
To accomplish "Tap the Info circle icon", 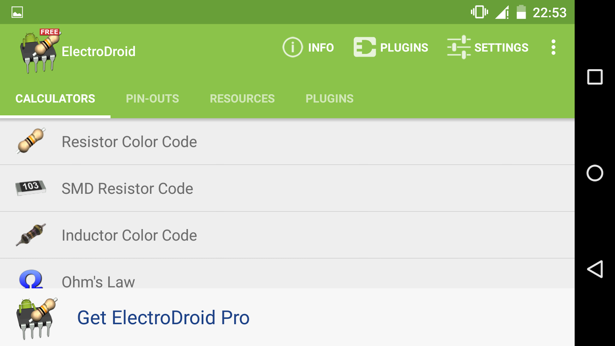I will [293, 47].
